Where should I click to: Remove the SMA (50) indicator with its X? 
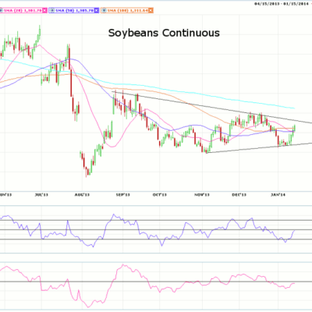click(96, 10)
